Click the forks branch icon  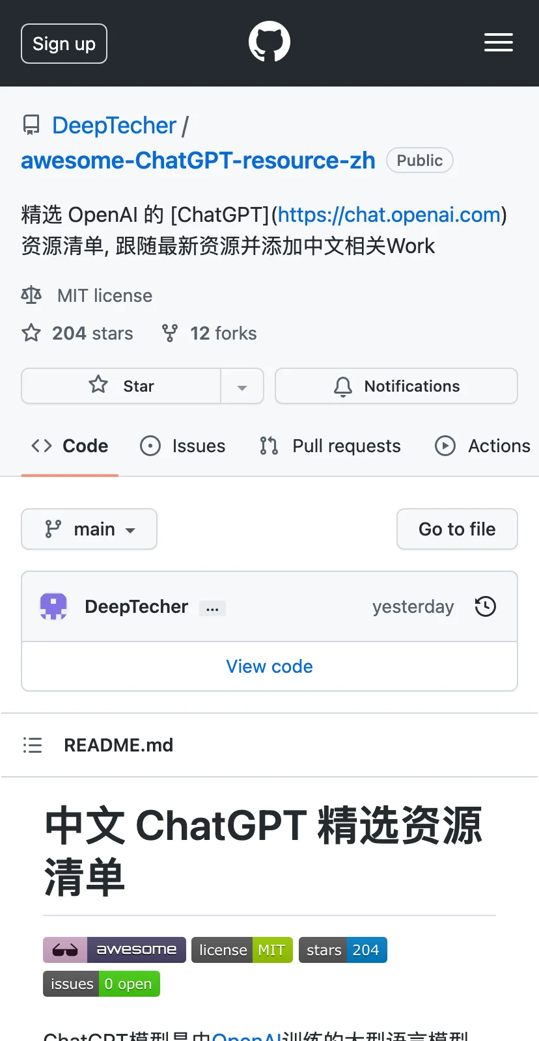(170, 333)
